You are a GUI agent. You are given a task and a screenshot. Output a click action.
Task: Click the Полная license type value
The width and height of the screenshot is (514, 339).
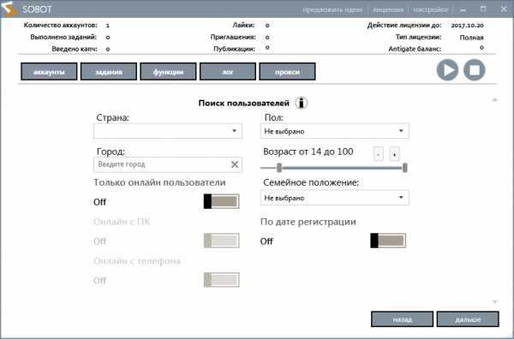471,38
